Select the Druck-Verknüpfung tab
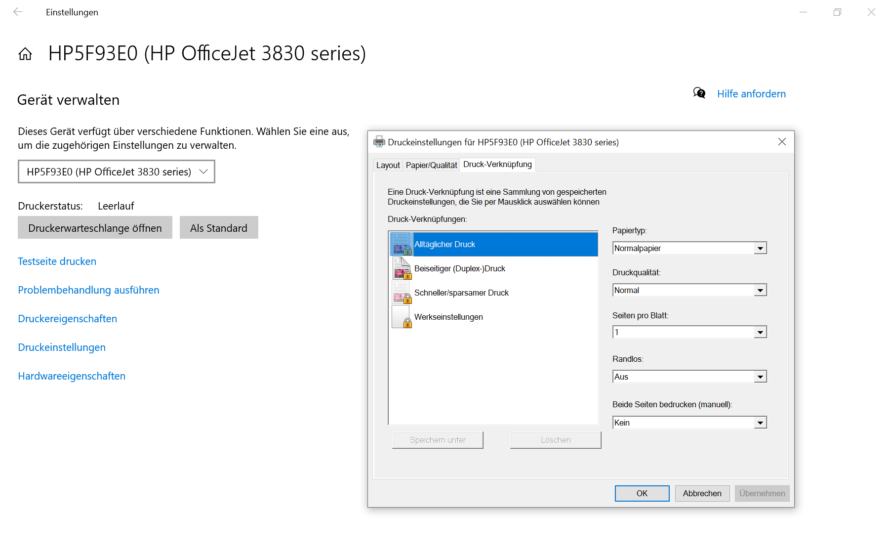The image size is (889, 557). 497,164
